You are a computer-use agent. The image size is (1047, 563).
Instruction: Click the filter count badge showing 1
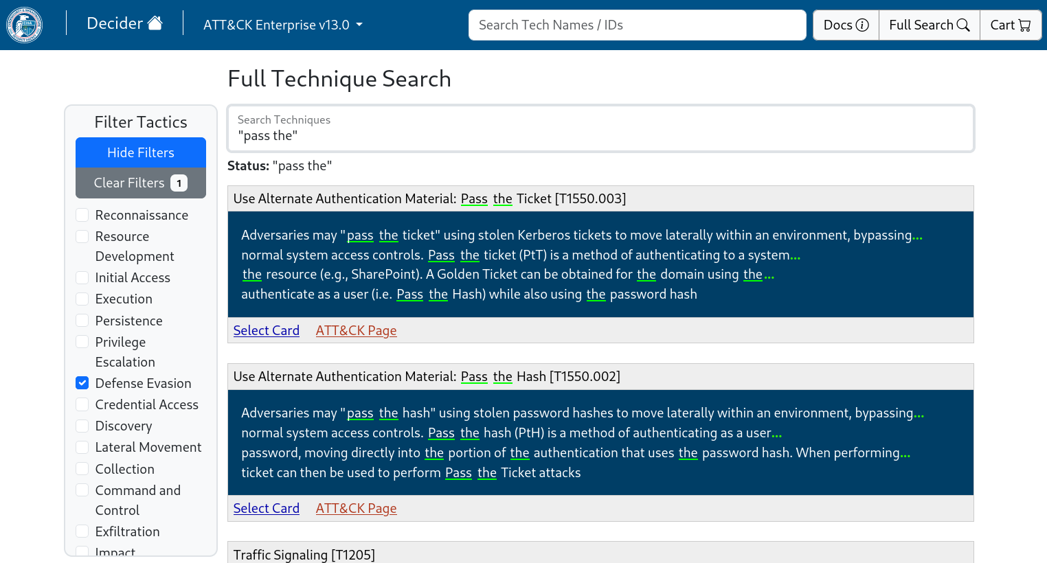click(x=179, y=183)
